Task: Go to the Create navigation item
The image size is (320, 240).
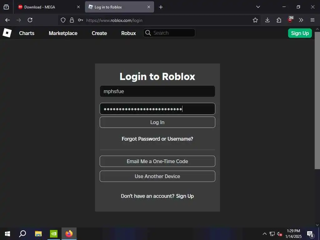Action: (x=99, y=33)
